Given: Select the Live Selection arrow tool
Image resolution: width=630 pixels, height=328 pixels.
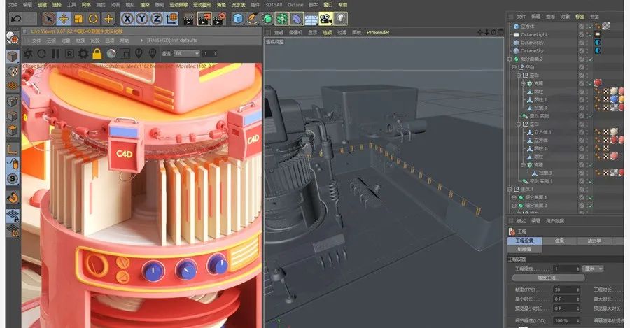Looking at the screenshot, I should pyautogui.click(x=49, y=18).
